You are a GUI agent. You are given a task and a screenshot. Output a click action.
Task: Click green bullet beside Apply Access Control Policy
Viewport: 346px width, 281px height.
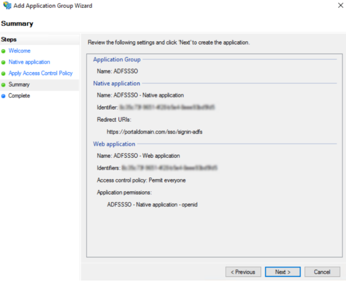point(4,73)
